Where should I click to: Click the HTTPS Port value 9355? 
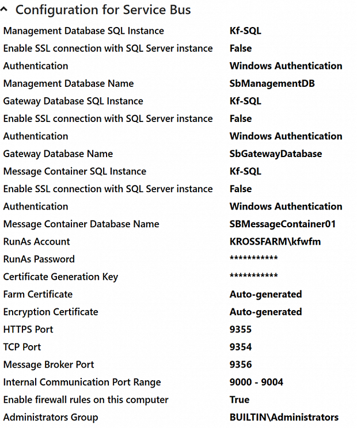click(x=241, y=330)
